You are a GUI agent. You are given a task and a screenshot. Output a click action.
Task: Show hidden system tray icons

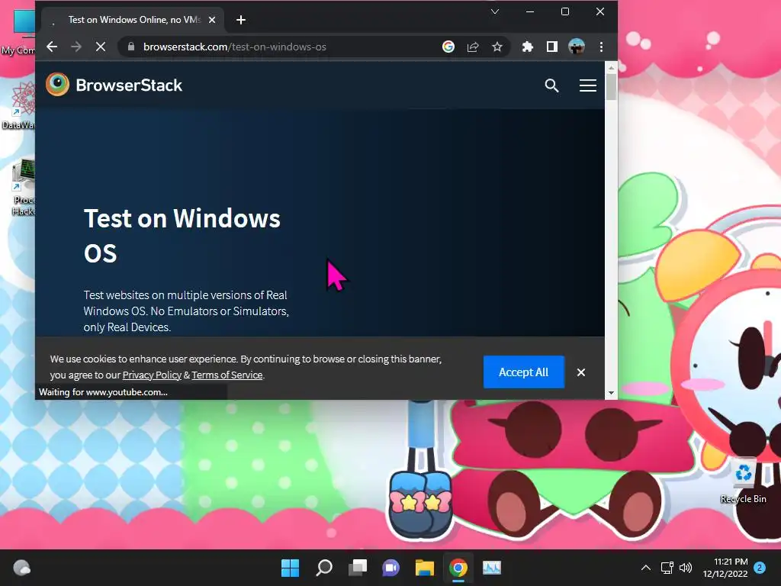[x=645, y=568]
